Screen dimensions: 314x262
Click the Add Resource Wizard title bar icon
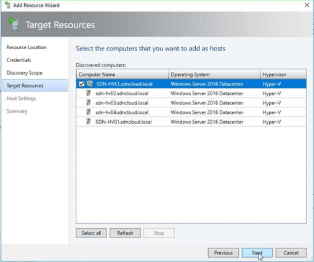pos(7,5)
